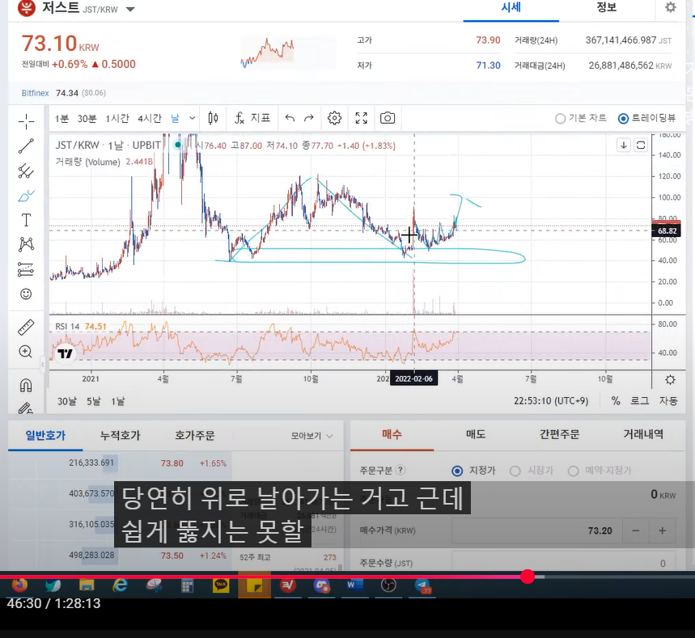This screenshot has width=695, height=638.
Task: Toggle fullscreen chart mode
Action: (361, 118)
